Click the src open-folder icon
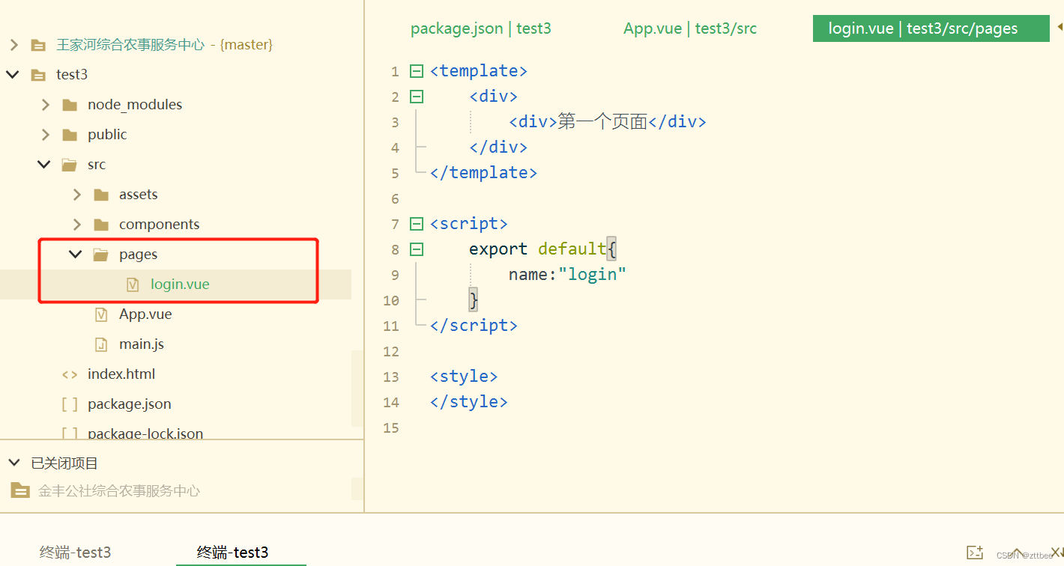1064x566 pixels. point(70,165)
